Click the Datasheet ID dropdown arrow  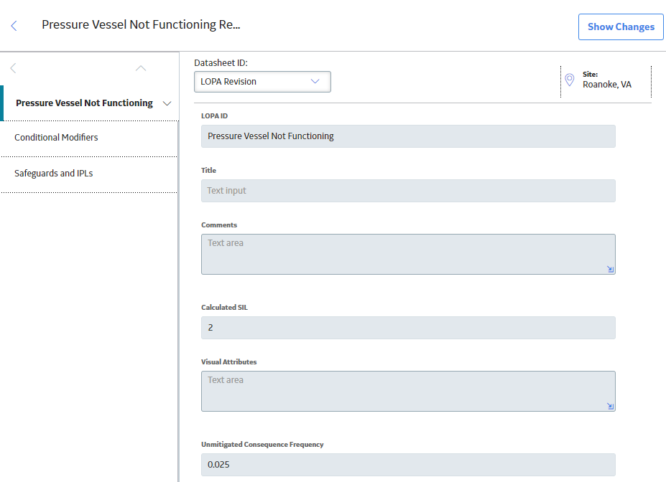pos(315,81)
